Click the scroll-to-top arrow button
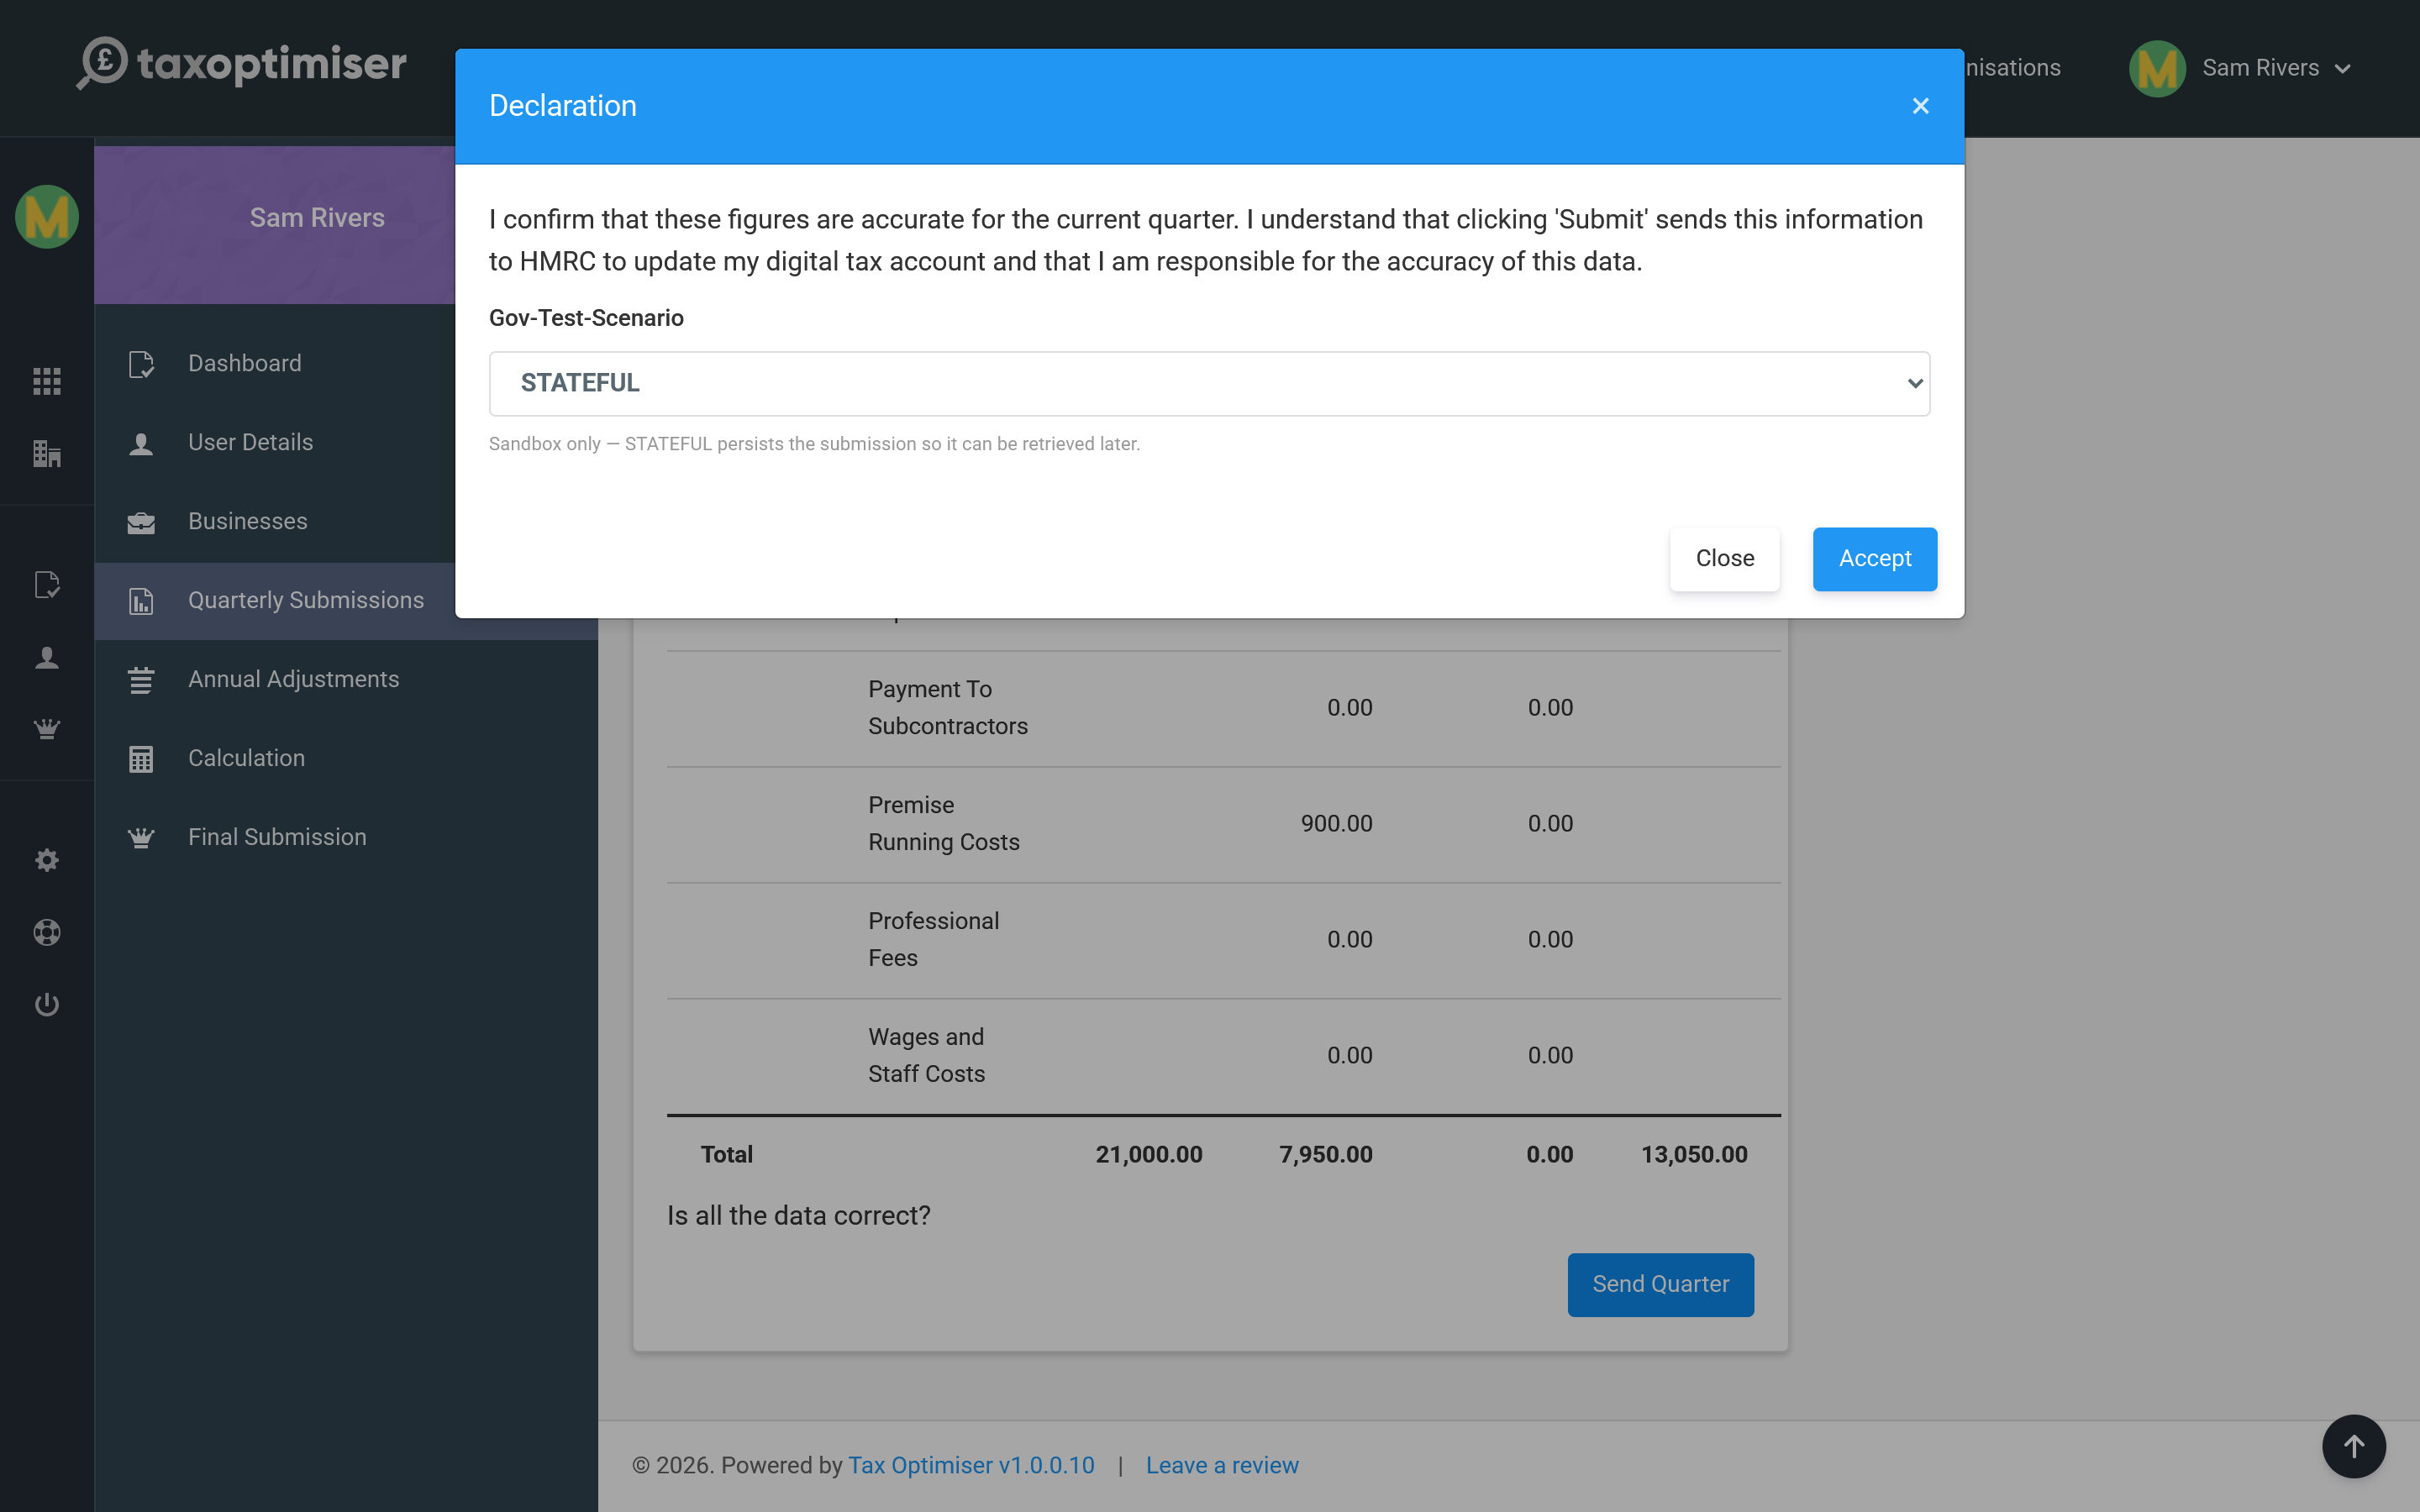Viewport: 2420px width, 1512px height. tap(2353, 1446)
